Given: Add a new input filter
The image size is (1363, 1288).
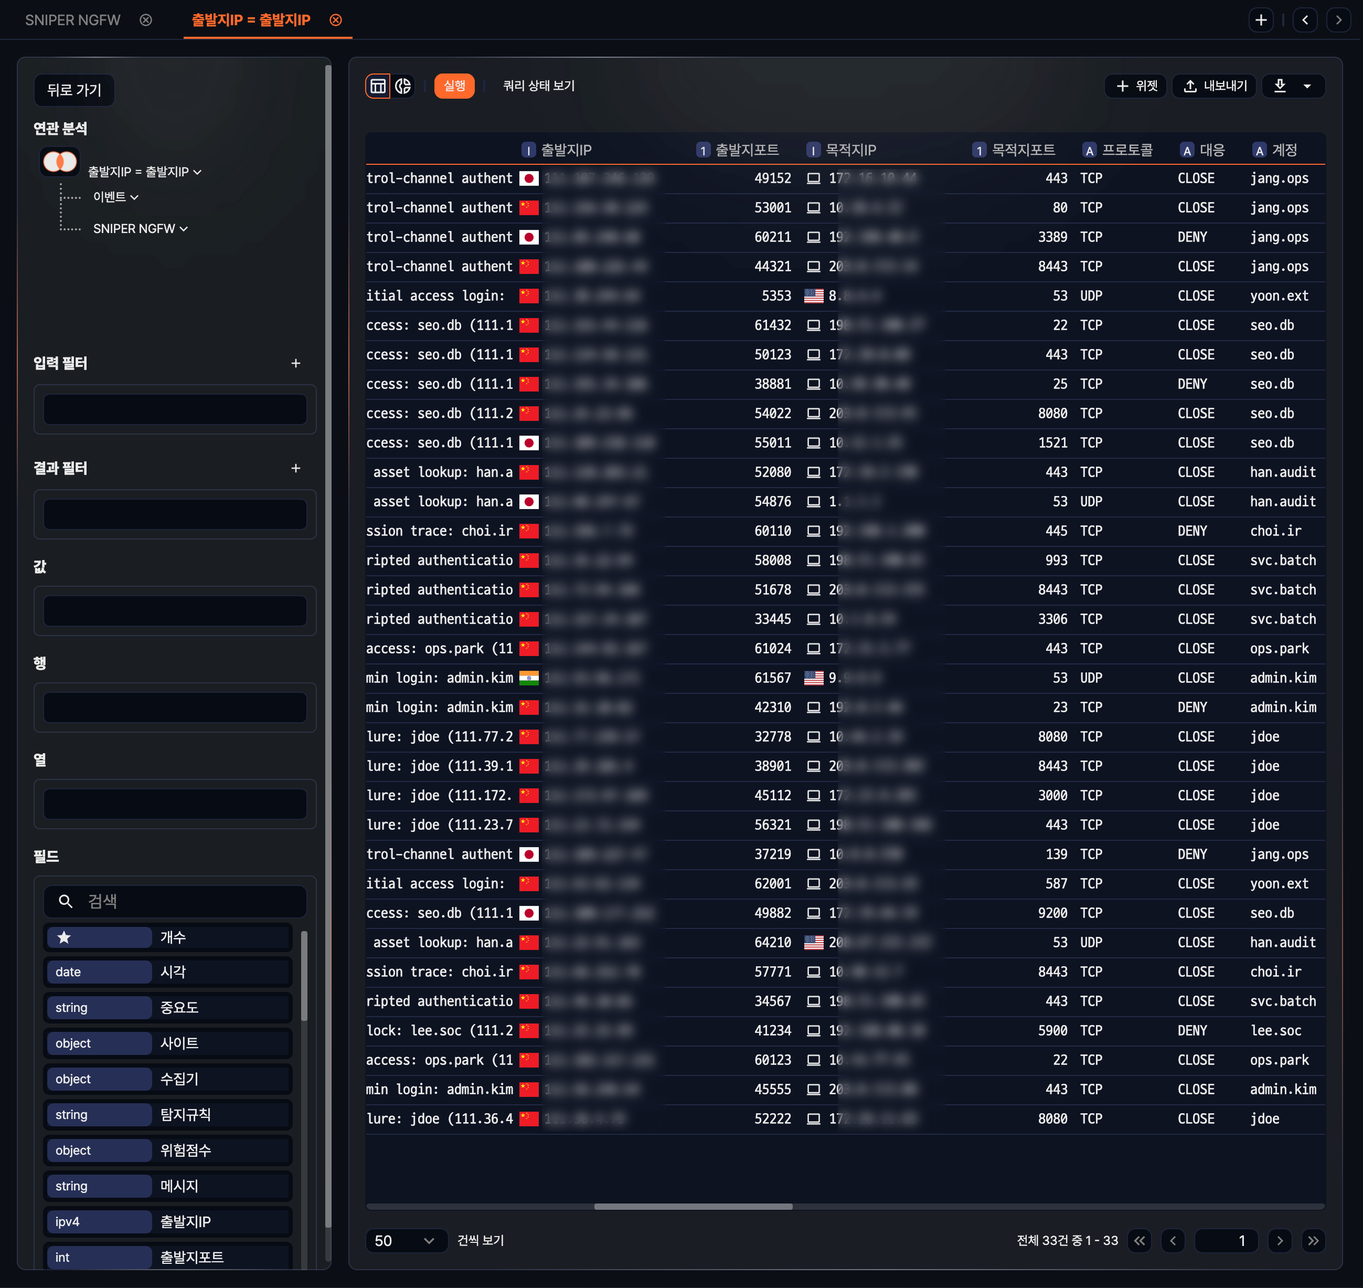Looking at the screenshot, I should coord(296,363).
